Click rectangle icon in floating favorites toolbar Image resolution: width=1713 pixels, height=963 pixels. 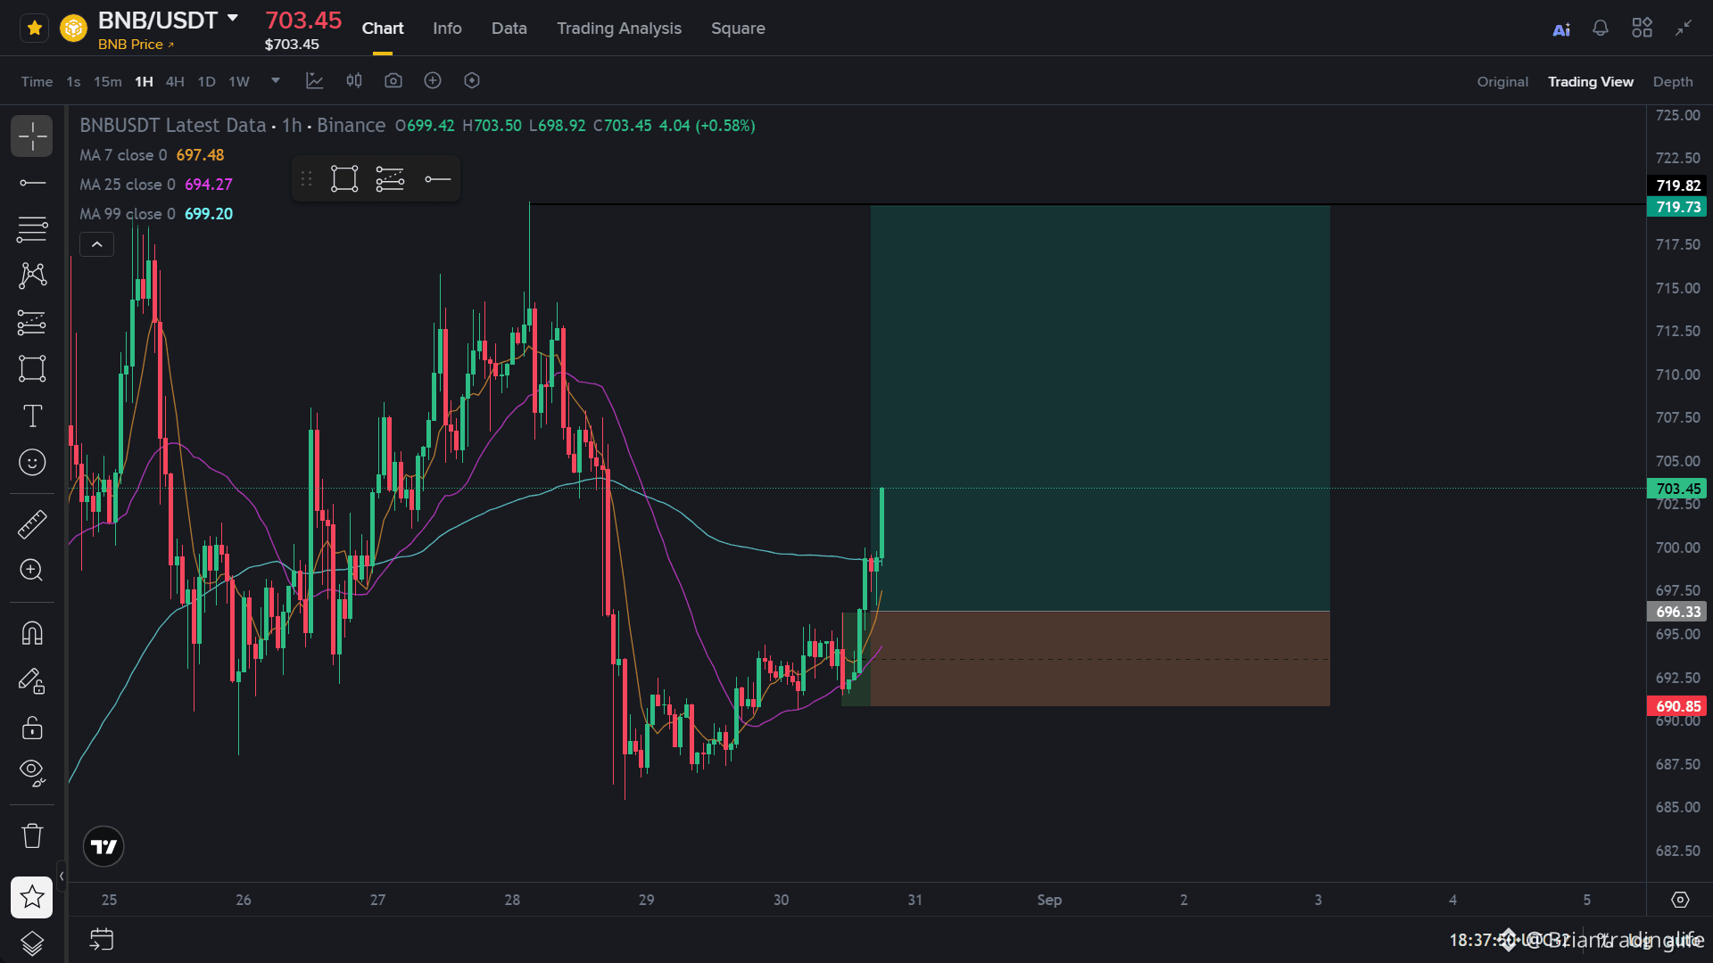pos(344,179)
